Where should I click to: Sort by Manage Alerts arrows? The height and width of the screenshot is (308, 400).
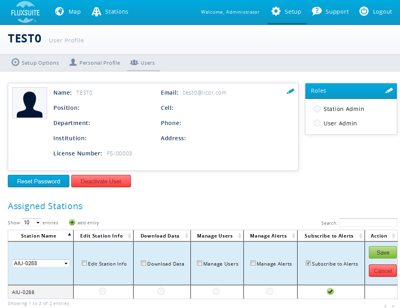(x=294, y=236)
